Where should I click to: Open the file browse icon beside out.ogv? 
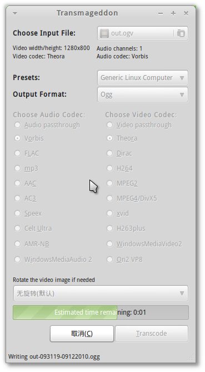(181, 33)
